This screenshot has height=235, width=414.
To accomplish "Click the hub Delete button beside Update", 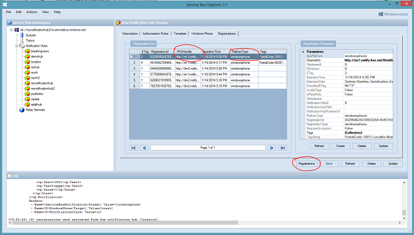I will pos(371,164).
